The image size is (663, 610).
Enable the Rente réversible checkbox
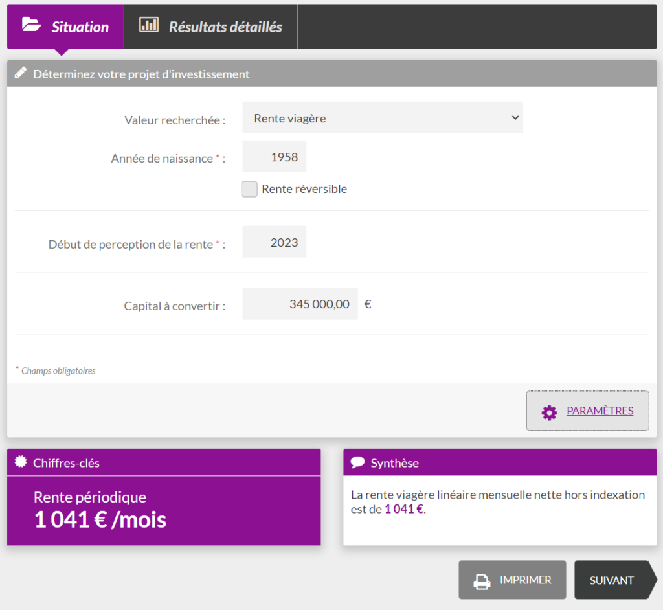(x=249, y=189)
